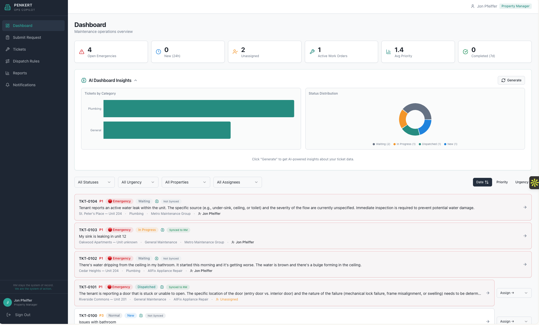This screenshot has height=325, width=539.
Task: Open the Dashboard section in sidebar
Action: pyautogui.click(x=22, y=25)
